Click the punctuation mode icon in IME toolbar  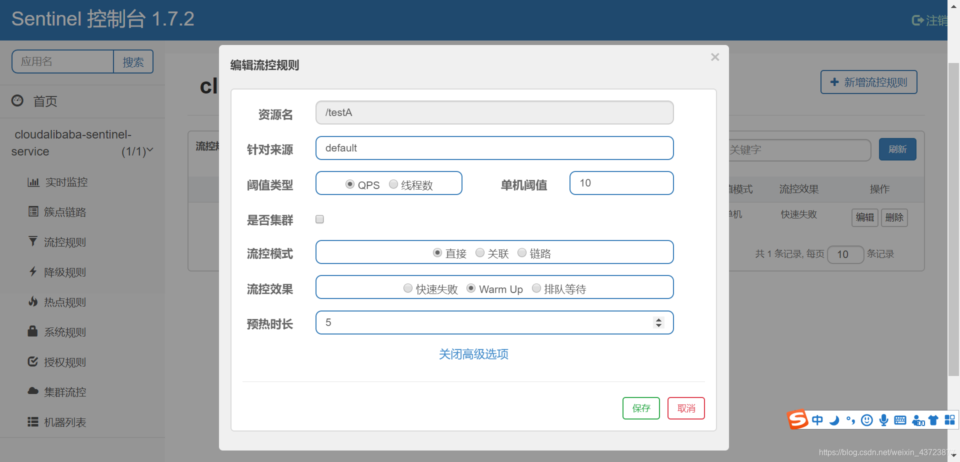pyautogui.click(x=850, y=420)
